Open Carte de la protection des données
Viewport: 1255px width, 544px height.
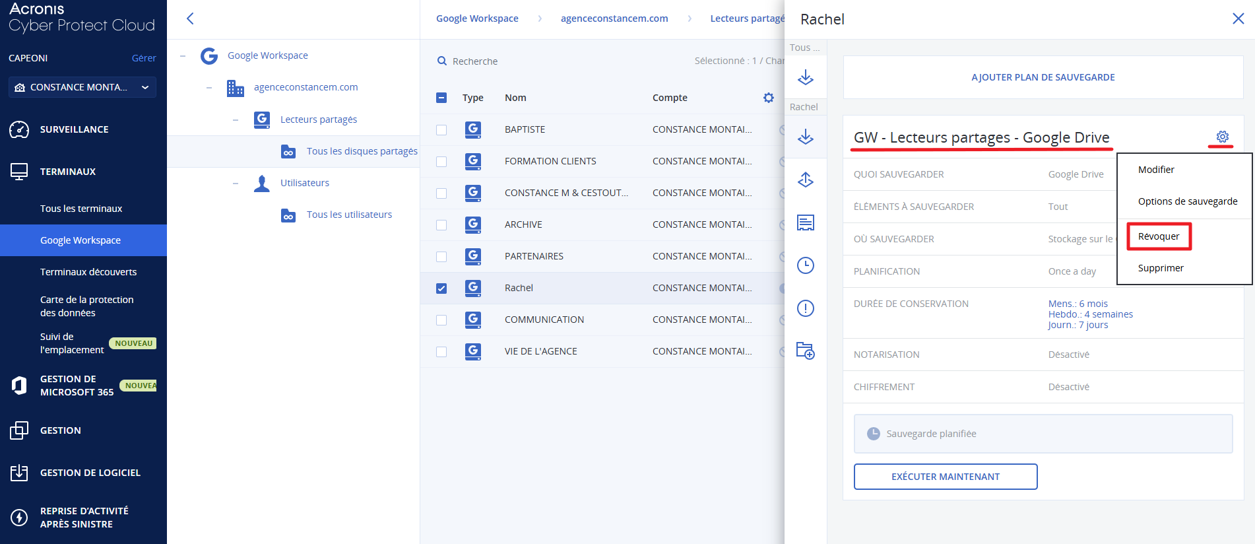click(86, 306)
